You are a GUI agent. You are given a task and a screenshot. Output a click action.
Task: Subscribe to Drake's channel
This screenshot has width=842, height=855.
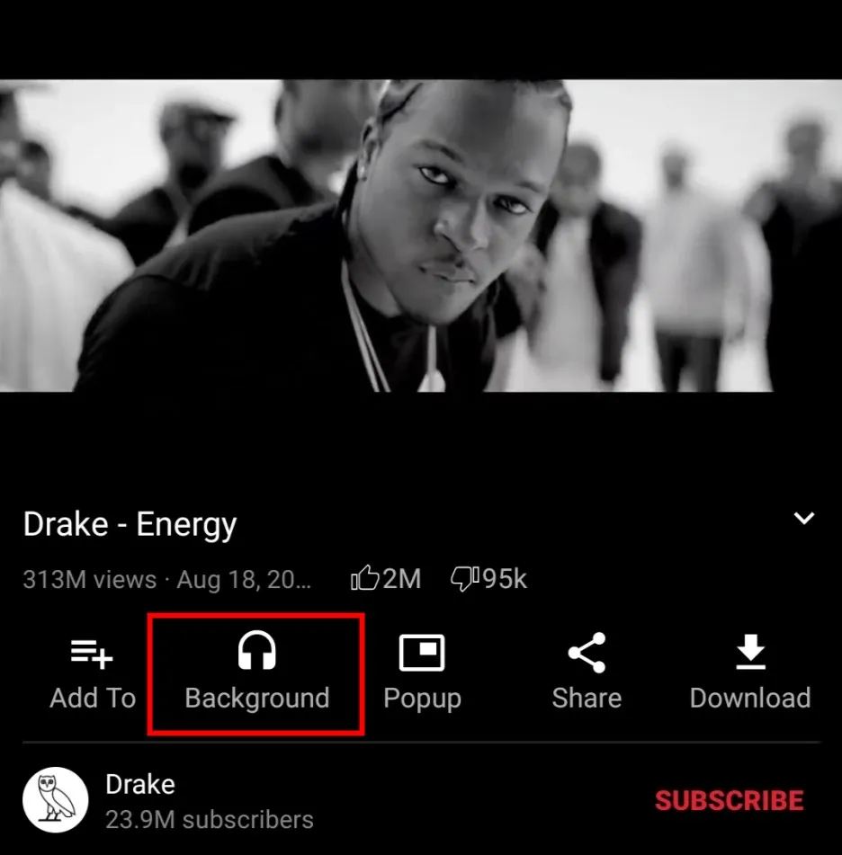click(729, 800)
